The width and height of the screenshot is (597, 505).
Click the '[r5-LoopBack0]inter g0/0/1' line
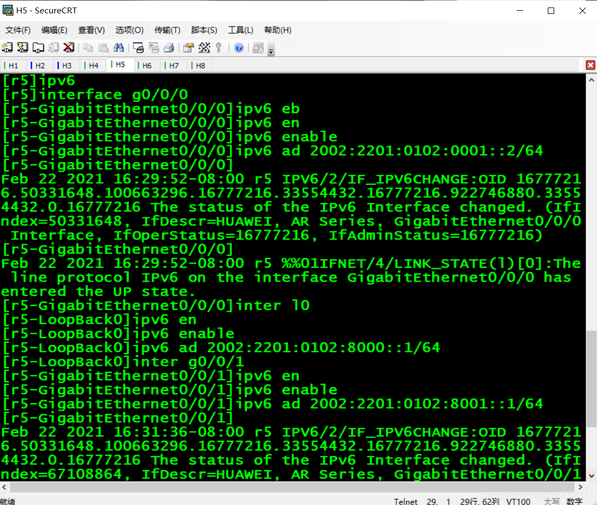[x=124, y=361]
